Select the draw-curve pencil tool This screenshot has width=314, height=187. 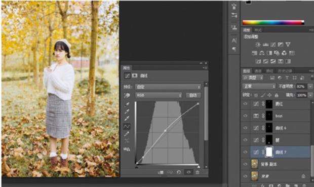click(127, 134)
